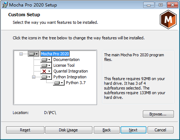180x140 pixels.
Task: Collapse the Python Integration tree node
Action: click(34, 77)
